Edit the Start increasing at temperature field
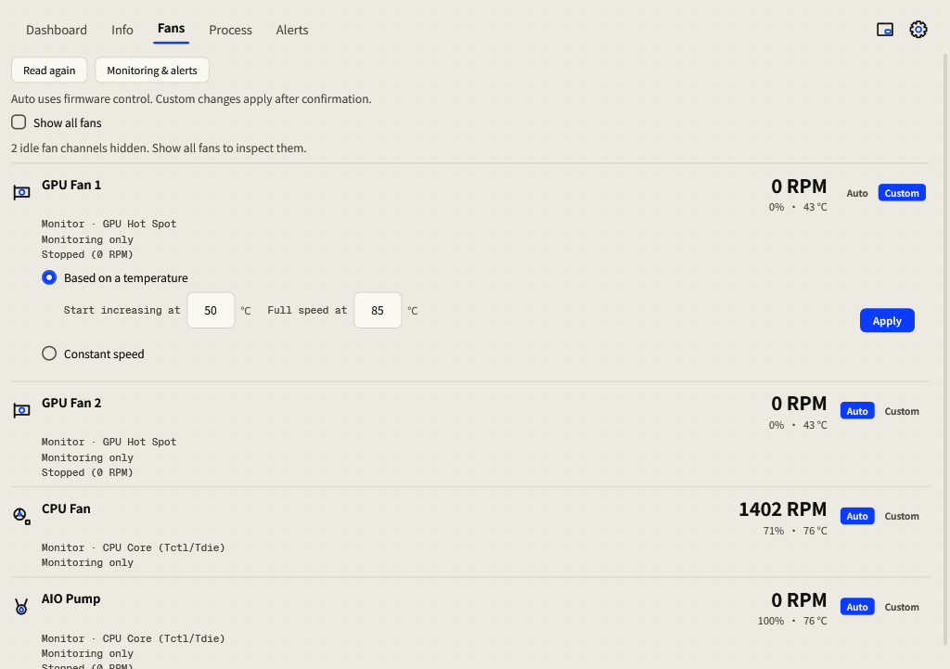Image resolution: width=950 pixels, height=669 pixels. [x=211, y=310]
